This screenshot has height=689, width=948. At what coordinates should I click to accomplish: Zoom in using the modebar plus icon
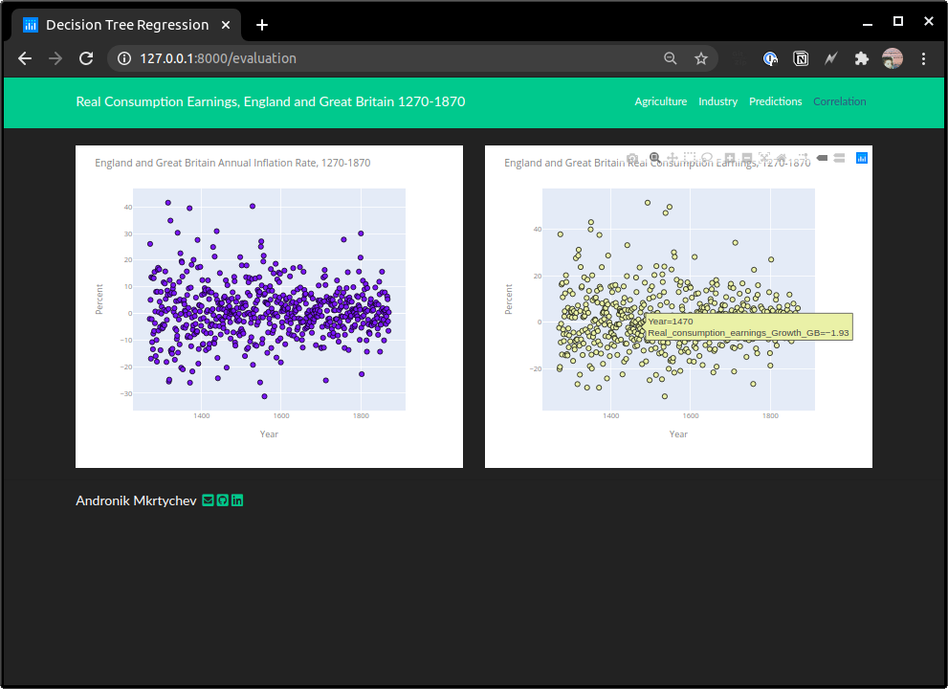730,158
